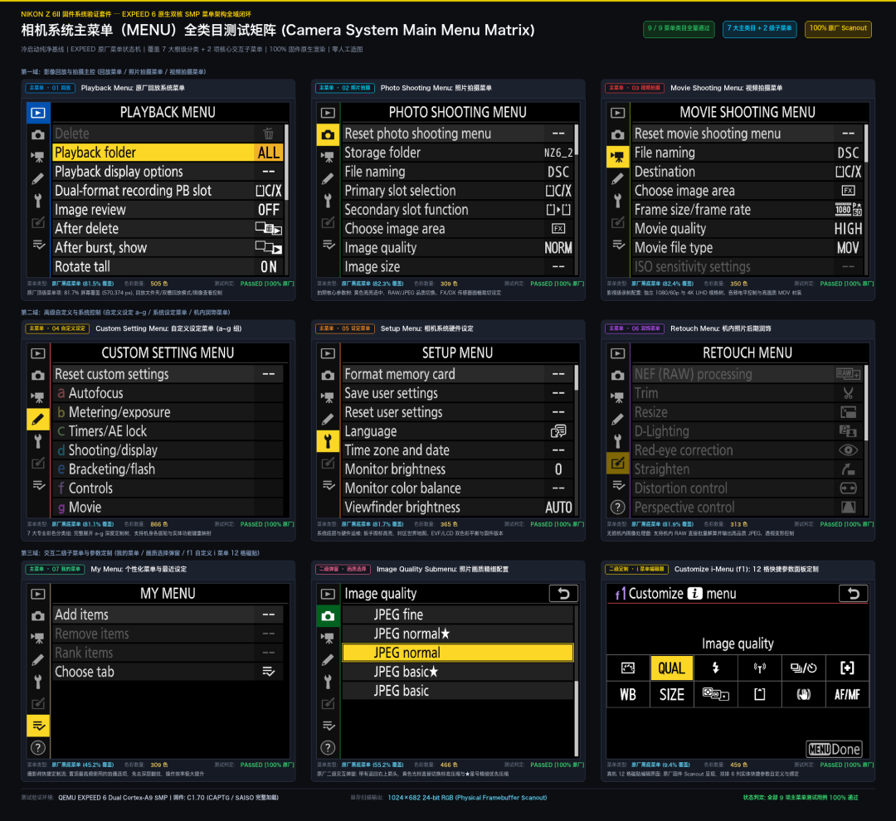Image resolution: width=896 pixels, height=821 pixels.
Task: Open Movie quality HIGH setting
Action: coord(748,229)
